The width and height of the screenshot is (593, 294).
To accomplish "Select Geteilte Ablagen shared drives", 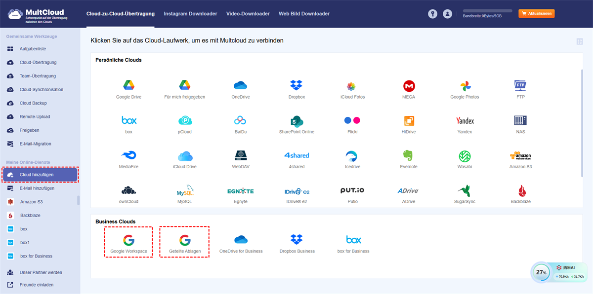I will tap(185, 242).
